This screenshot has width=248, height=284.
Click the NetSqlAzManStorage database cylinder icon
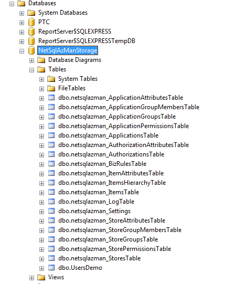point(31,50)
